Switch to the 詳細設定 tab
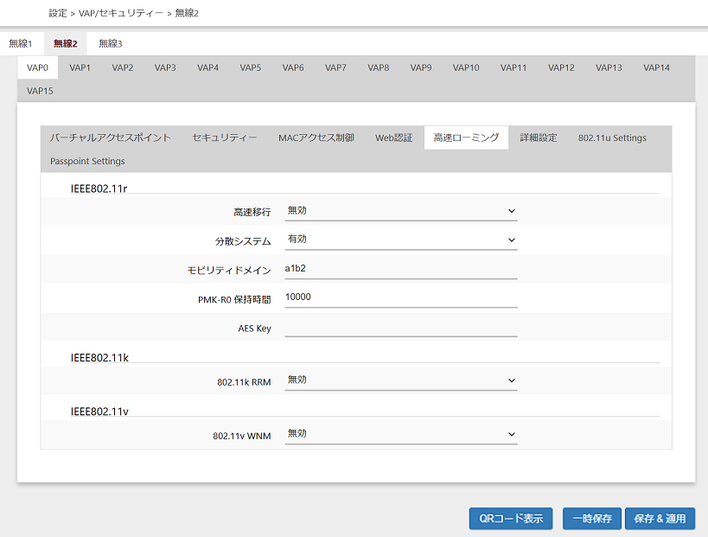Screen dimensions: 708x537 [x=539, y=137]
